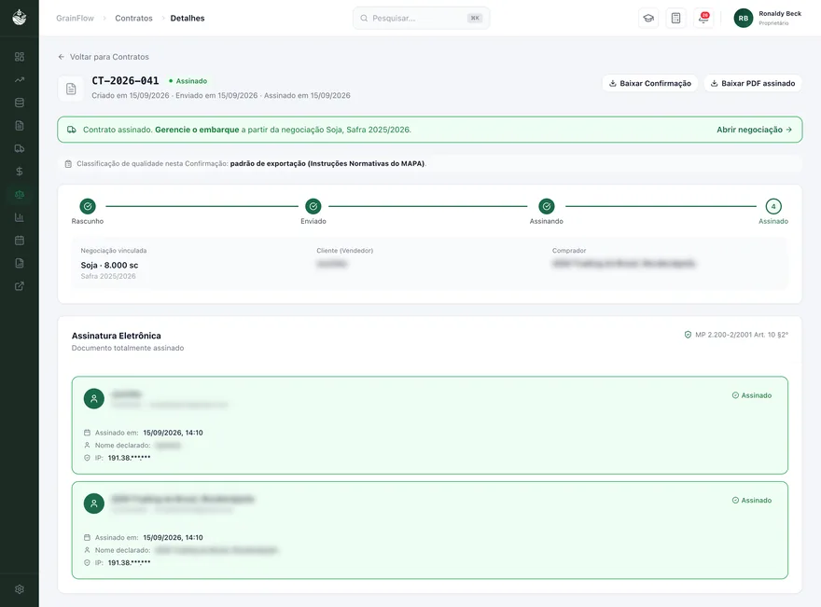Click "MP 2.200-2/2001 Art. 10 §2°" text
Screen dimensions: 821x607
[x=742, y=335]
